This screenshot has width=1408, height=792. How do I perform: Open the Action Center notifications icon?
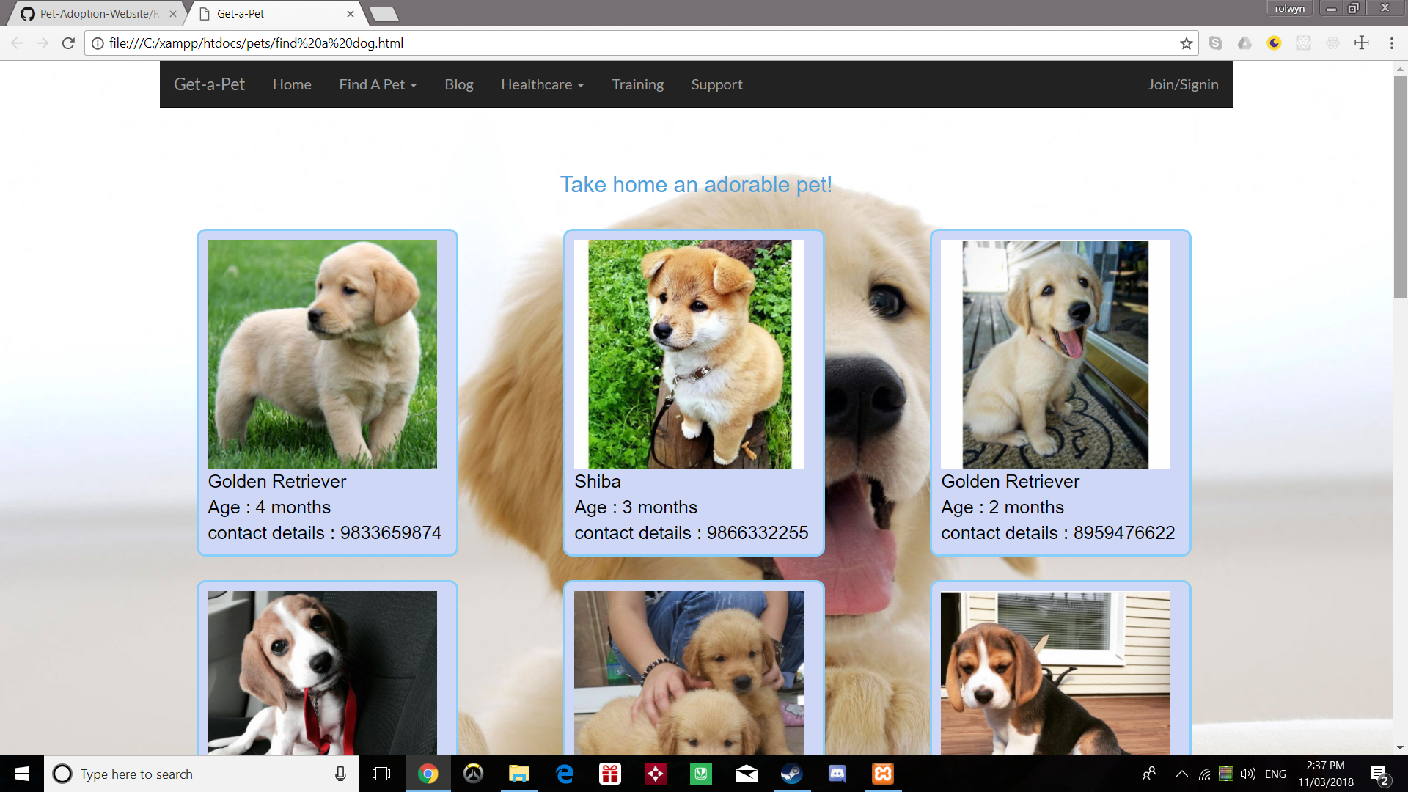point(1379,774)
